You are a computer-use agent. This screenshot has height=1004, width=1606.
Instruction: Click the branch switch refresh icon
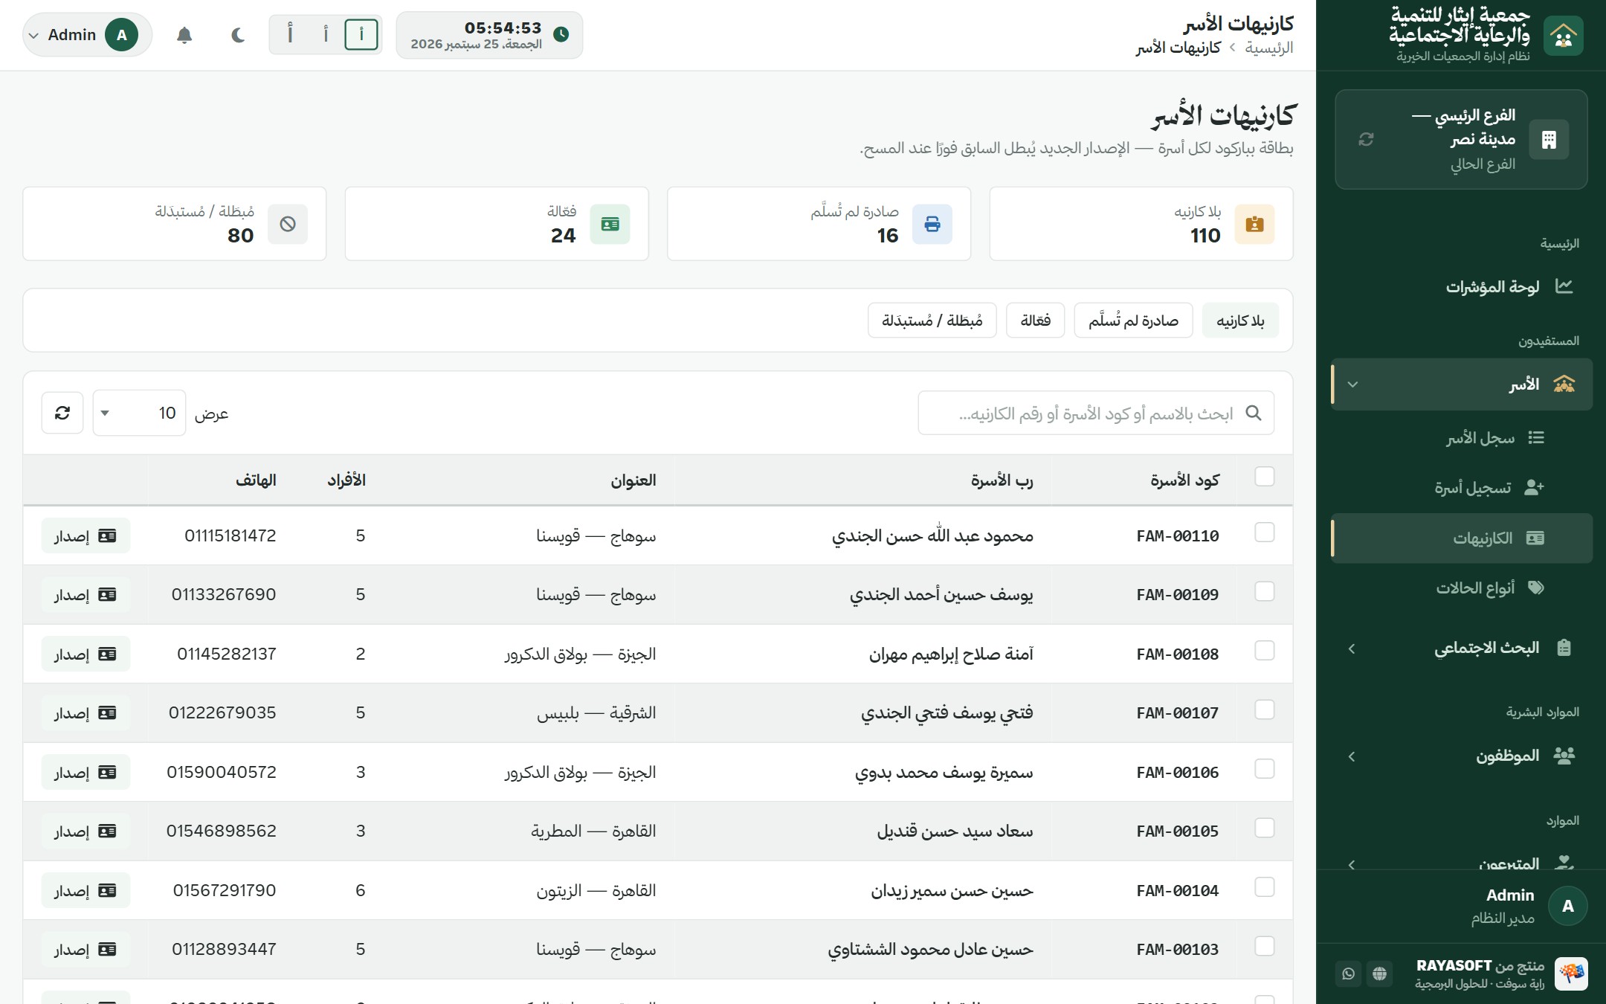[1366, 139]
